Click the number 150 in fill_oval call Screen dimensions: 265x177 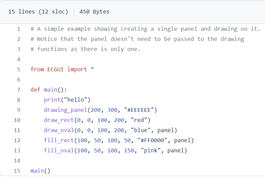(129, 151)
